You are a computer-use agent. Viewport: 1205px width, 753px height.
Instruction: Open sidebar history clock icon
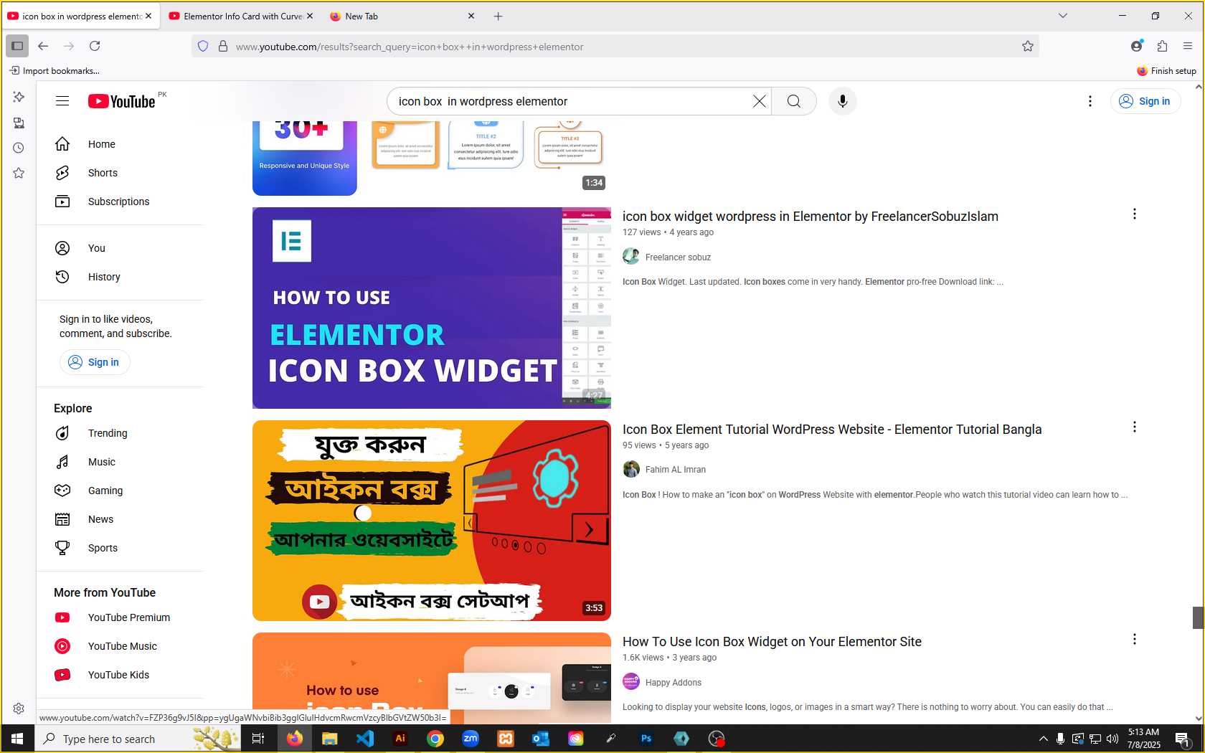[x=19, y=148]
